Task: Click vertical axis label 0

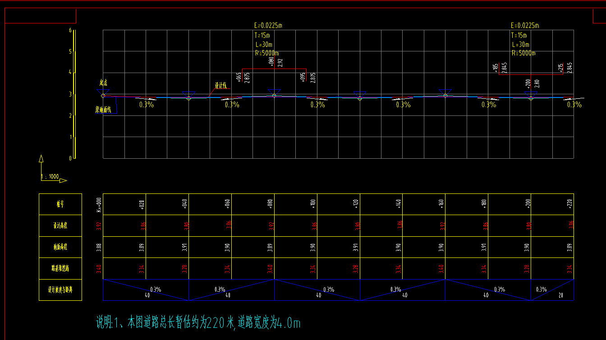Action: click(70, 158)
